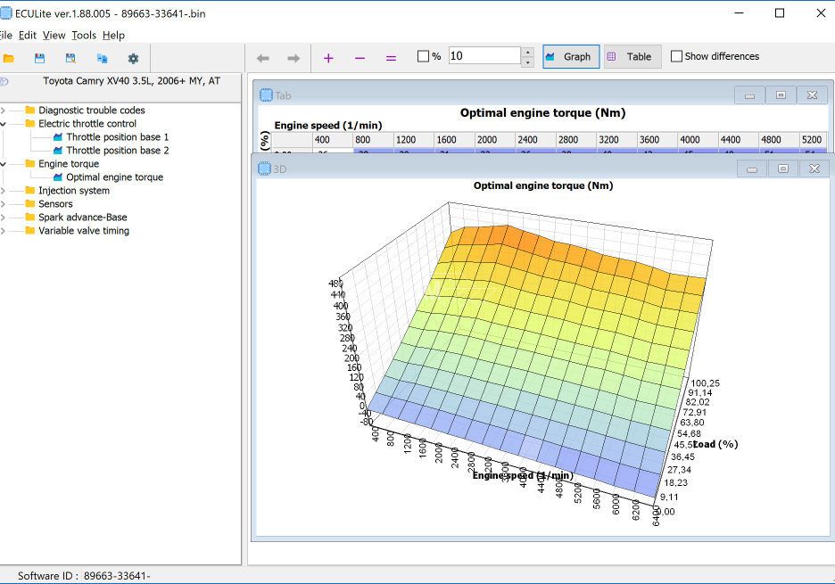Click the save floppy disk icon
Viewport: 835px width, 584px height.
tap(39, 59)
